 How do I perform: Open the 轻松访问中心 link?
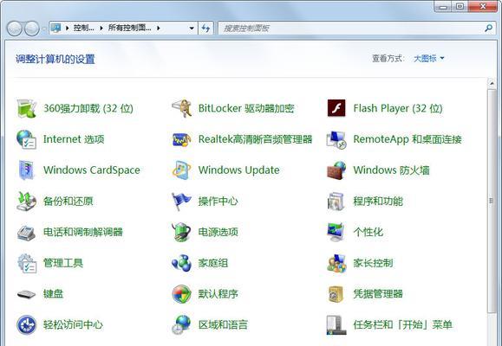[73, 324]
